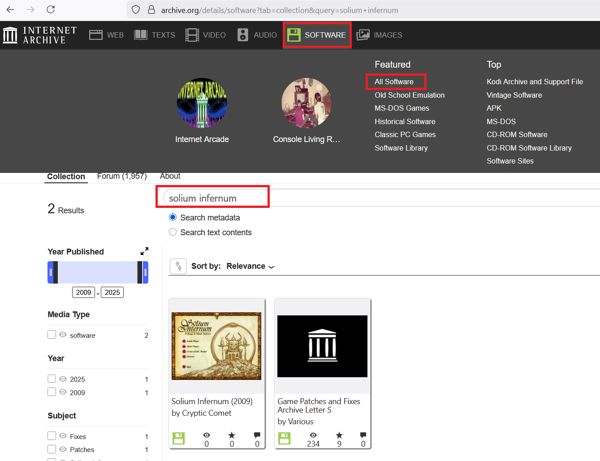The height and width of the screenshot is (461, 600).
Task: Open the APK top collection link
Action: pyautogui.click(x=494, y=108)
